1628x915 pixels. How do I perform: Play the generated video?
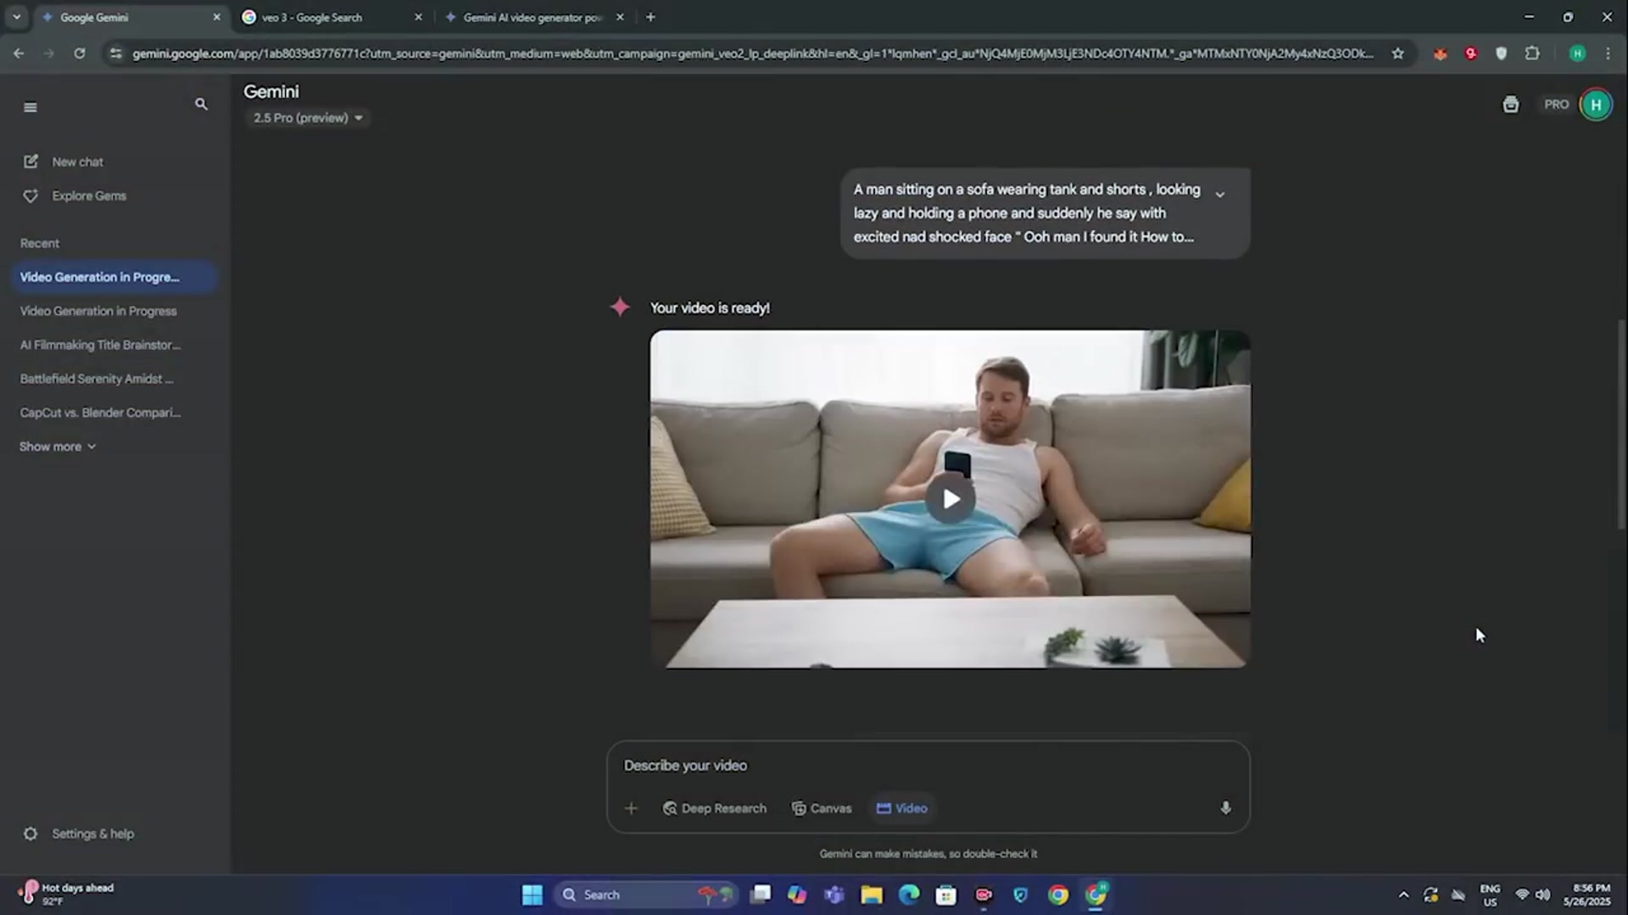pos(951,499)
